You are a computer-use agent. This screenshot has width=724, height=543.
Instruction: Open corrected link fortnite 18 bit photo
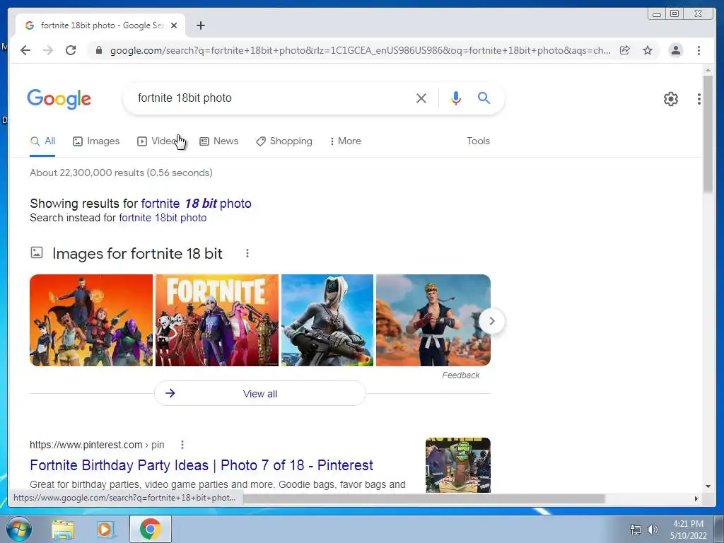[x=197, y=204]
